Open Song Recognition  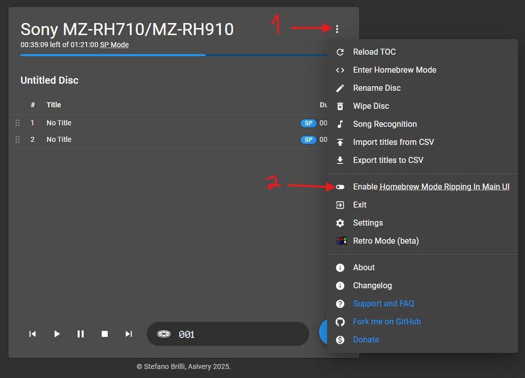[x=422, y=124]
